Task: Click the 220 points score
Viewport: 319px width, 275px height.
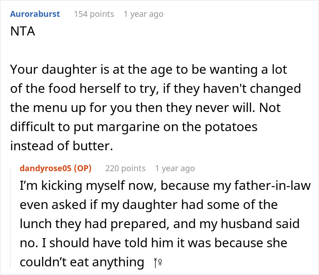Action: [x=125, y=168]
